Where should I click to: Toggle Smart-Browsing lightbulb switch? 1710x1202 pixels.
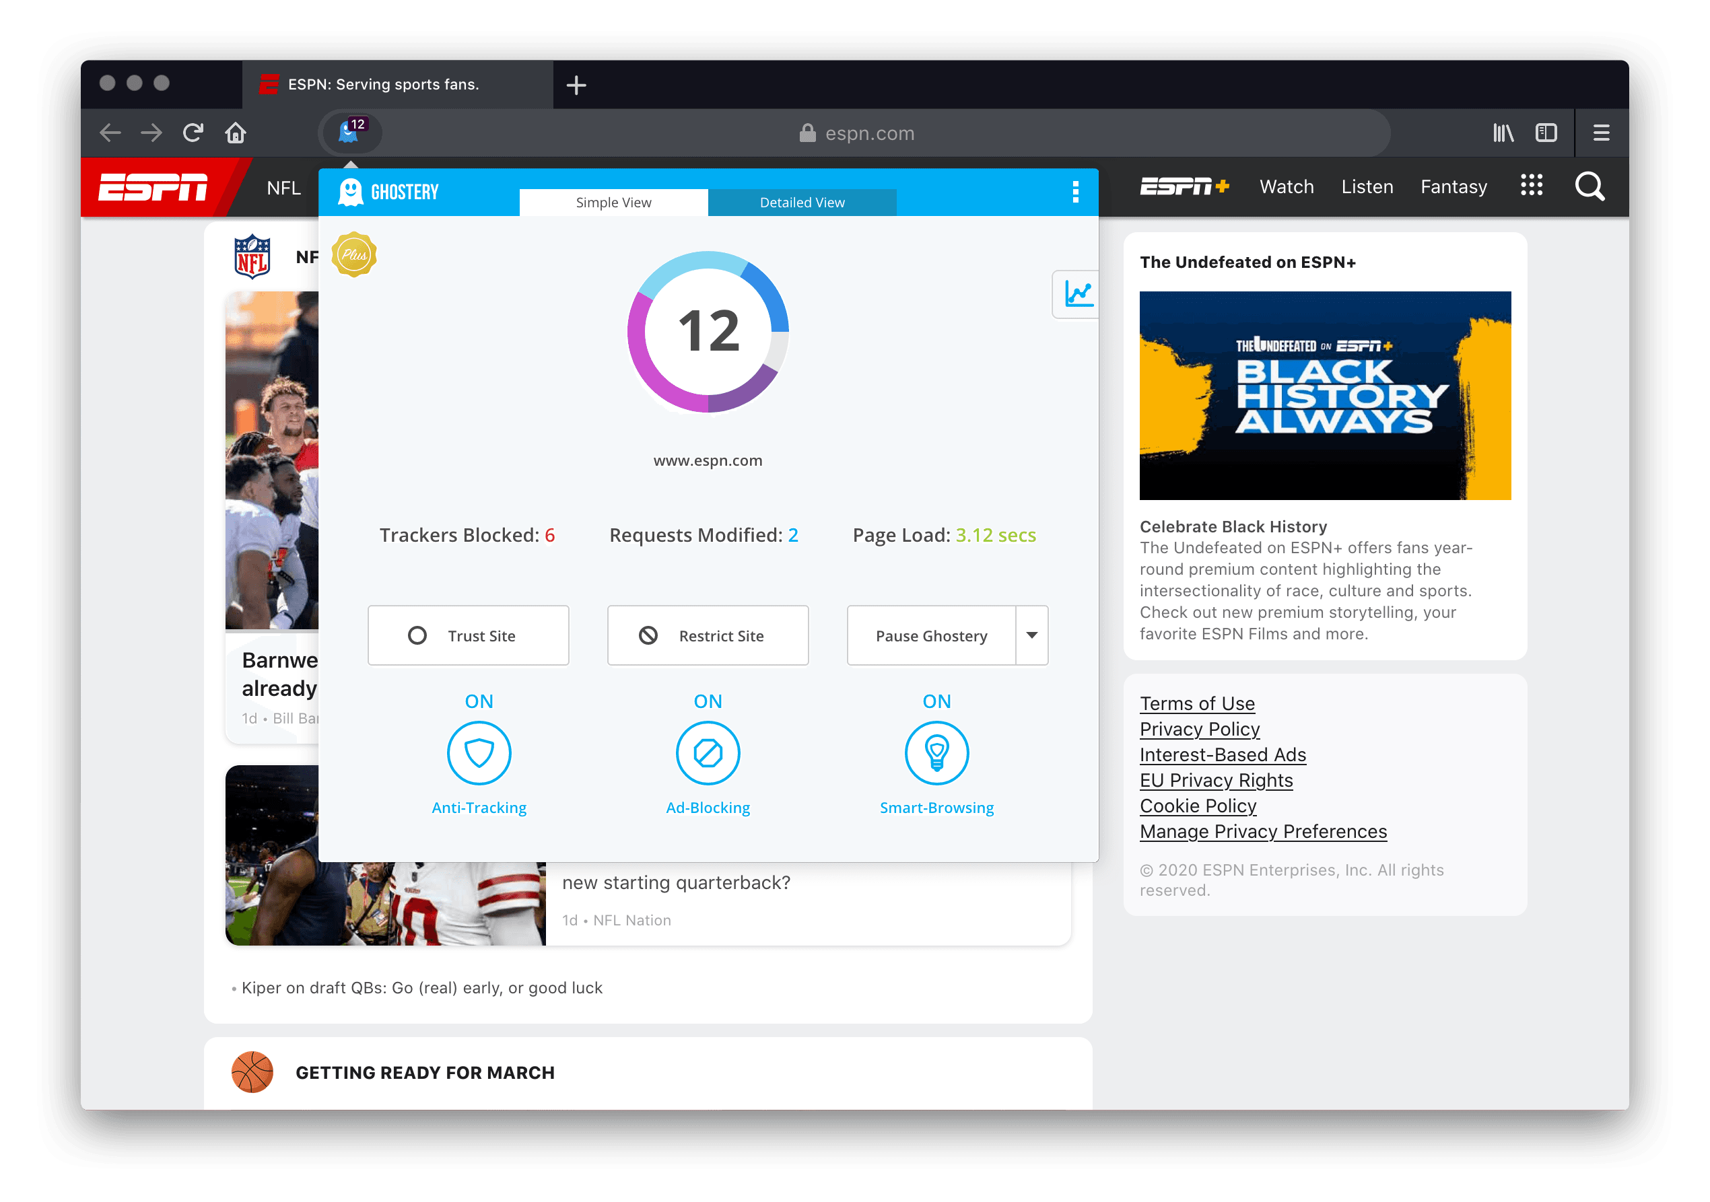pos(936,753)
